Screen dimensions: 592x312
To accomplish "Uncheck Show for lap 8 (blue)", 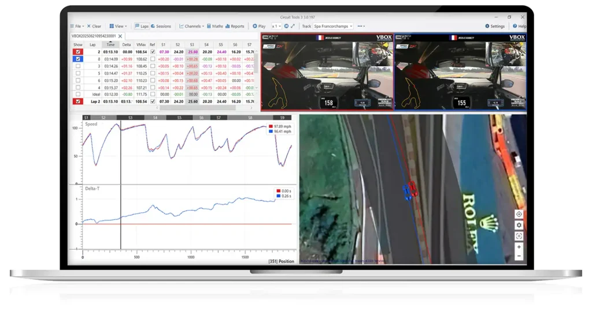I will [78, 59].
